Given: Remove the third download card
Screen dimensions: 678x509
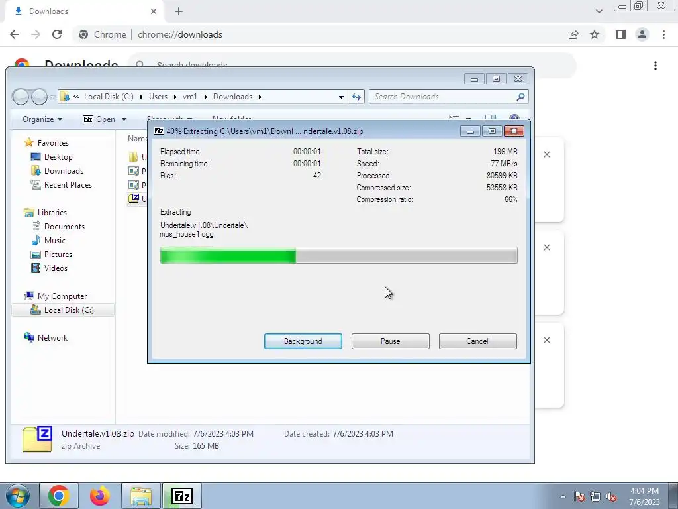Looking at the screenshot, I should [x=546, y=340].
